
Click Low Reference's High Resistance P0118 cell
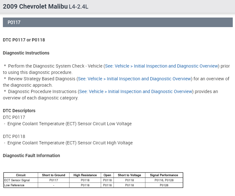tap(85, 185)
